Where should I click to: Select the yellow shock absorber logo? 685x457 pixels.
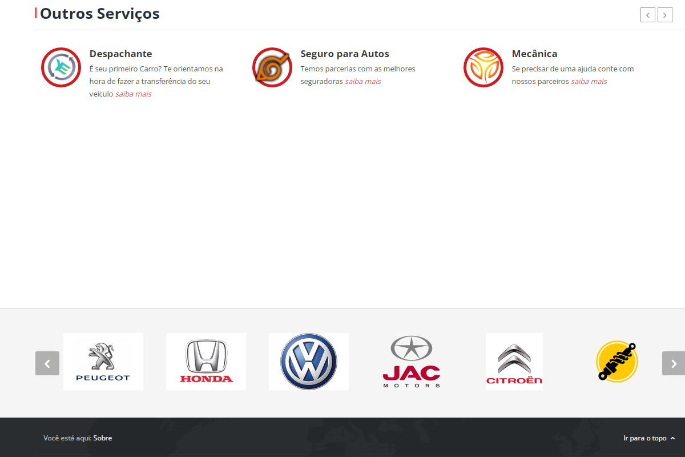coord(617,362)
